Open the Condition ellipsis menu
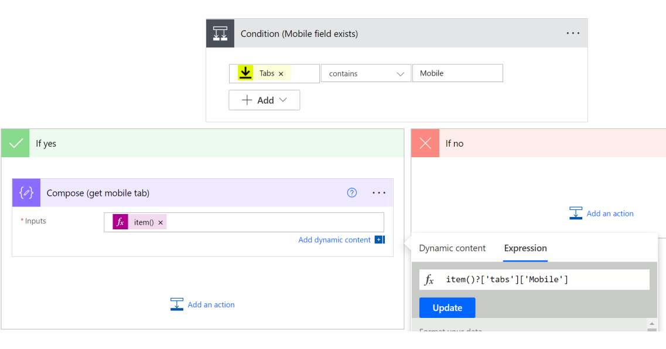This screenshot has height=349, width=666. pos(573,33)
